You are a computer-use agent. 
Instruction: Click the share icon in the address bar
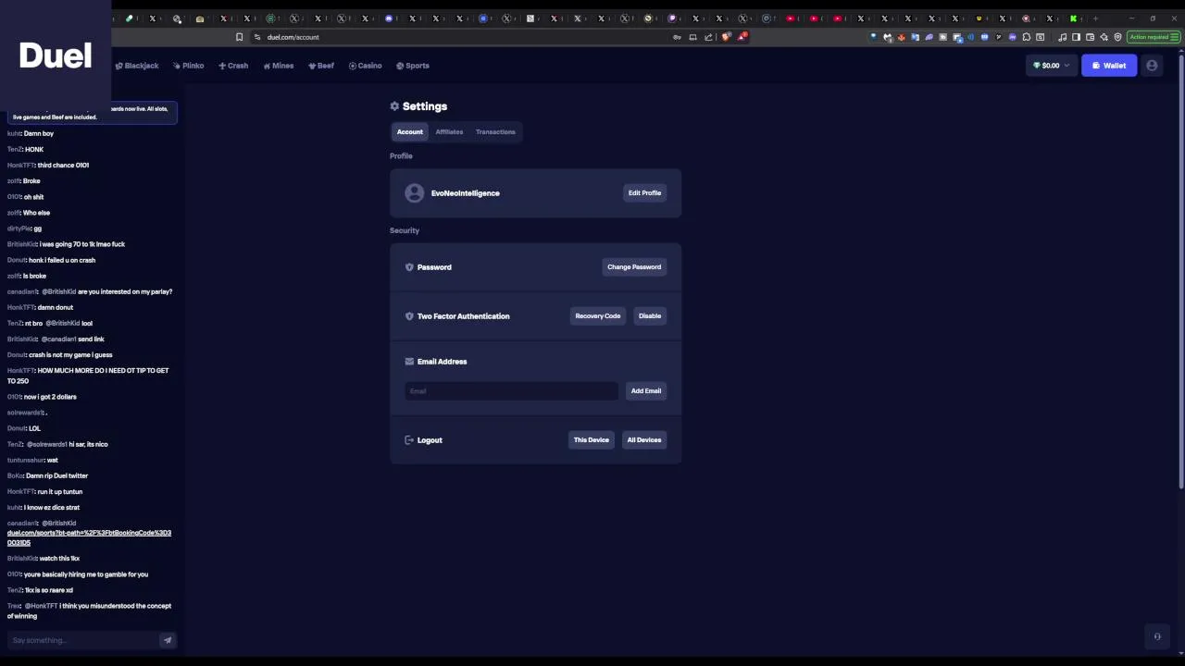[x=708, y=37]
